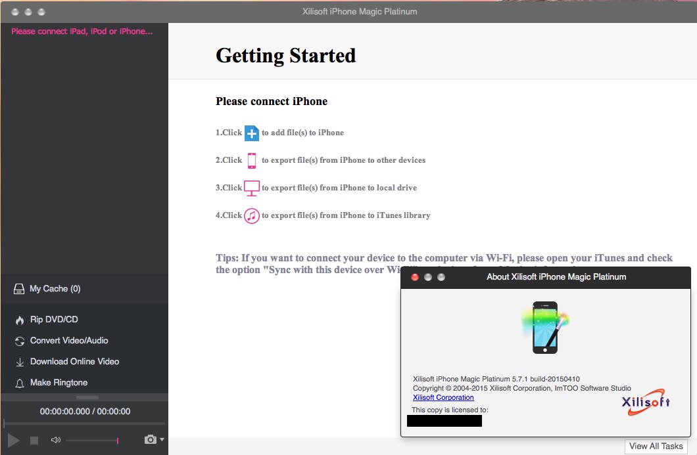The height and width of the screenshot is (455, 697).
Task: Click the main window title 'Xilisoft iPhone Magic Platinum'
Action: [360, 12]
